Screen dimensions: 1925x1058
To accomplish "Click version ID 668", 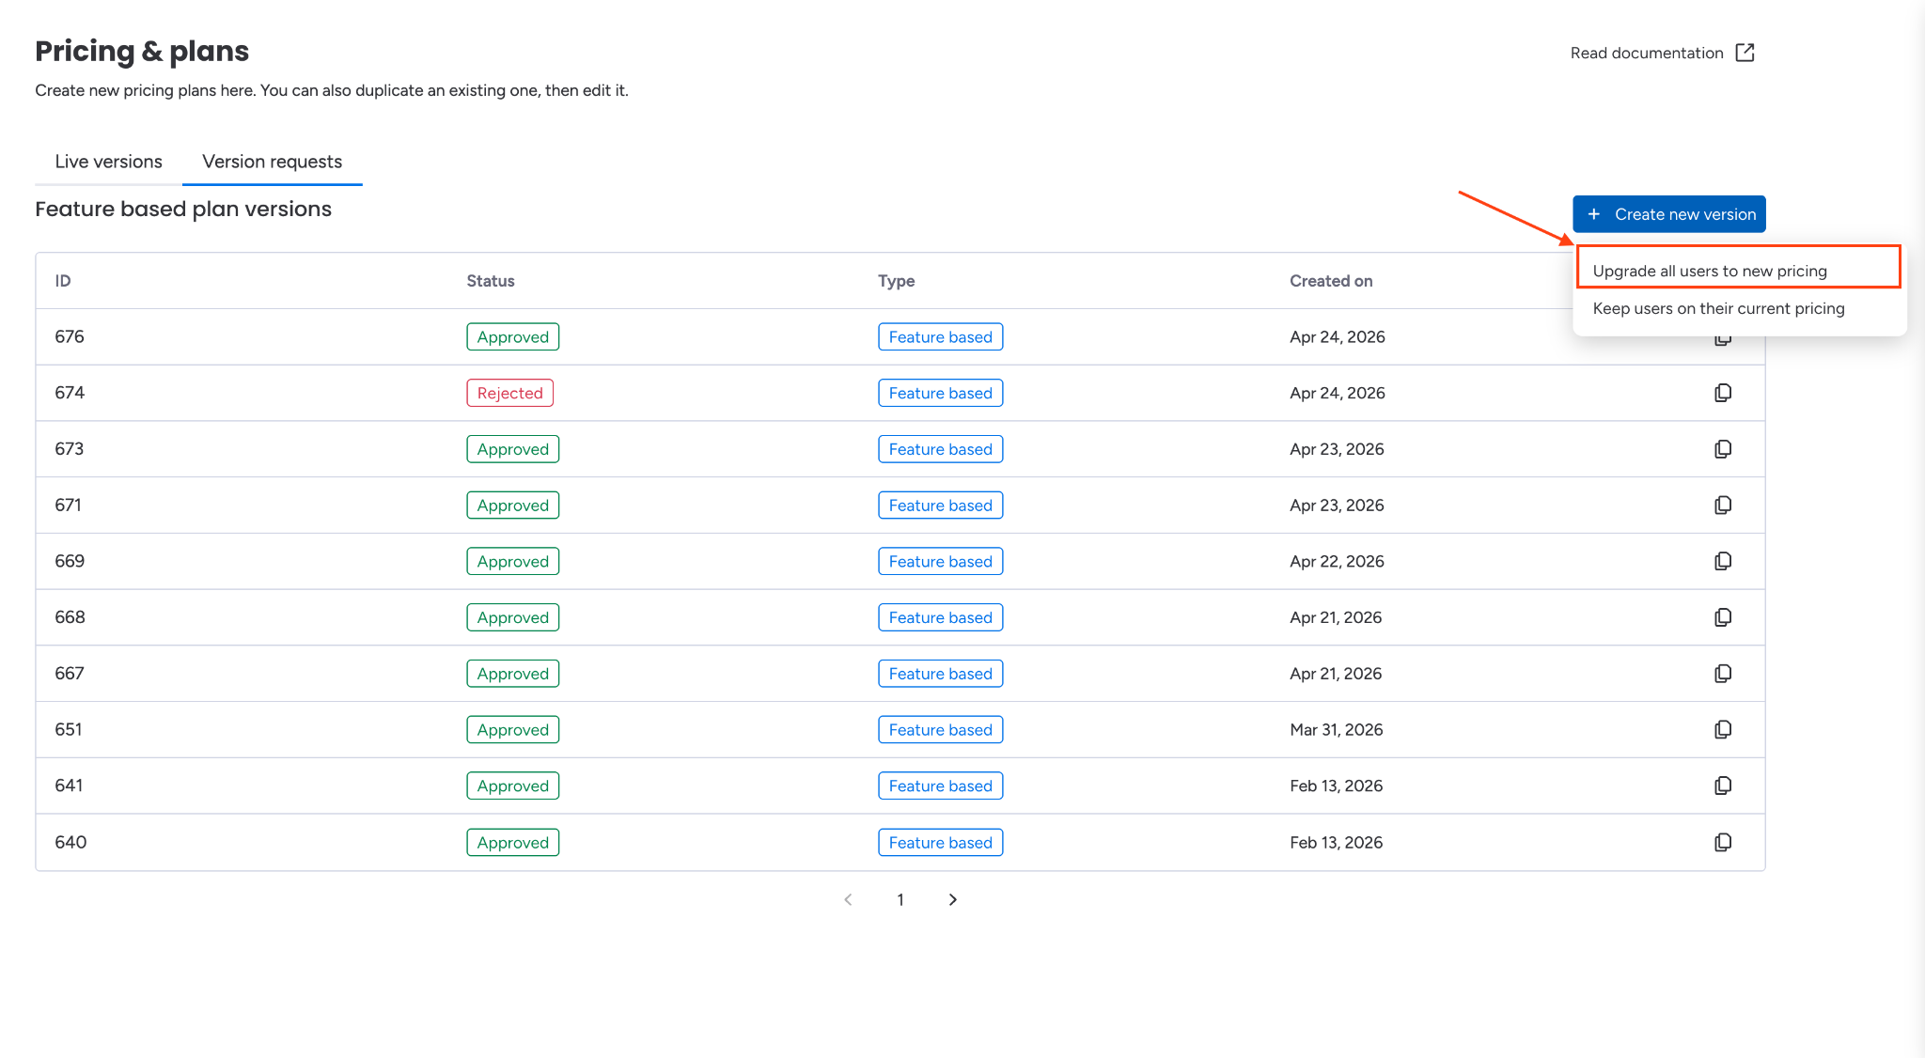I will click(x=70, y=617).
